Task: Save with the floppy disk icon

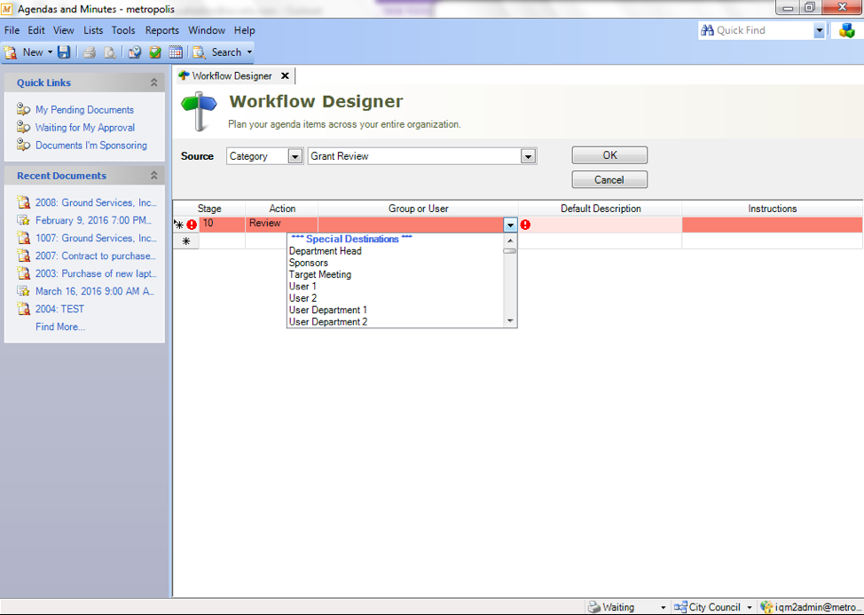Action: coord(64,52)
